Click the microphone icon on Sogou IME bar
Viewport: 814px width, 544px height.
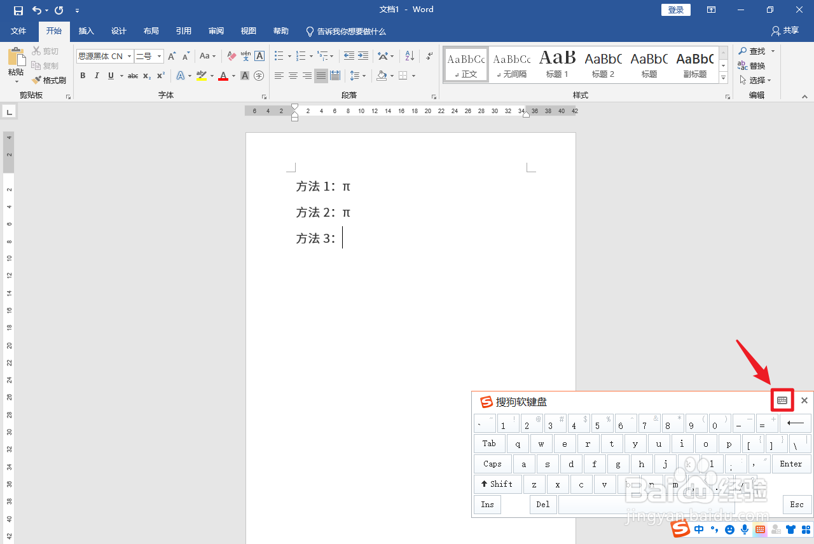pos(745,529)
